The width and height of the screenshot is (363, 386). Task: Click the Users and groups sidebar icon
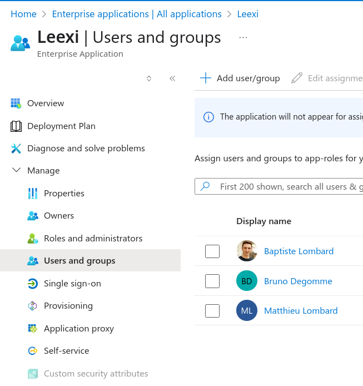(x=33, y=261)
